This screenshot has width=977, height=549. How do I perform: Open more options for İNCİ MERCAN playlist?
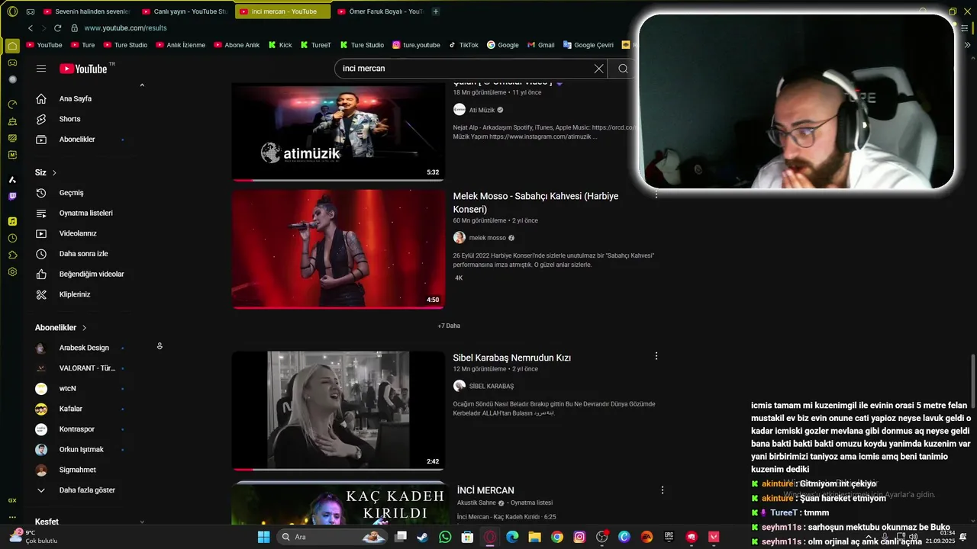(x=663, y=490)
